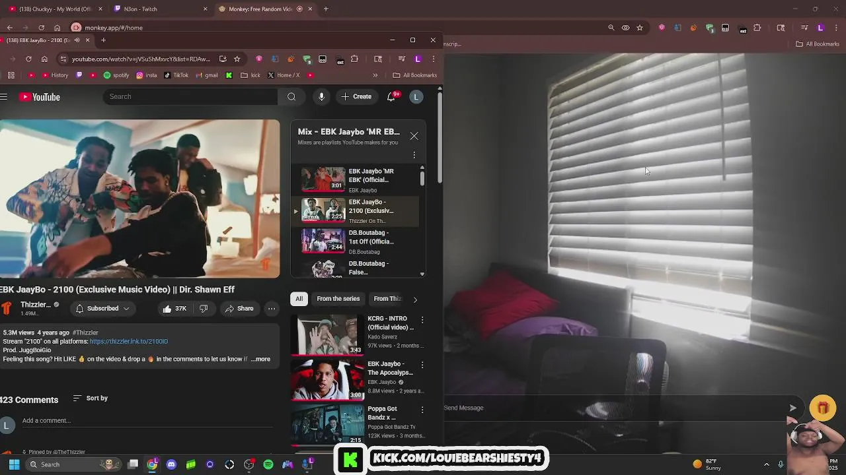Image resolution: width=846 pixels, height=475 pixels.
Task: Expand description with ...more
Action: [x=260, y=360]
